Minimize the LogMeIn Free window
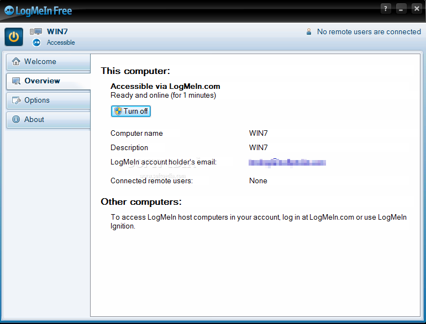426x324 pixels. [401, 9]
